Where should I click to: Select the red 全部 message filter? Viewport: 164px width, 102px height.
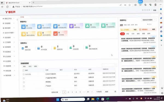pos(122,34)
